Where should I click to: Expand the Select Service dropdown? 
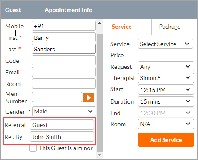[165, 44]
